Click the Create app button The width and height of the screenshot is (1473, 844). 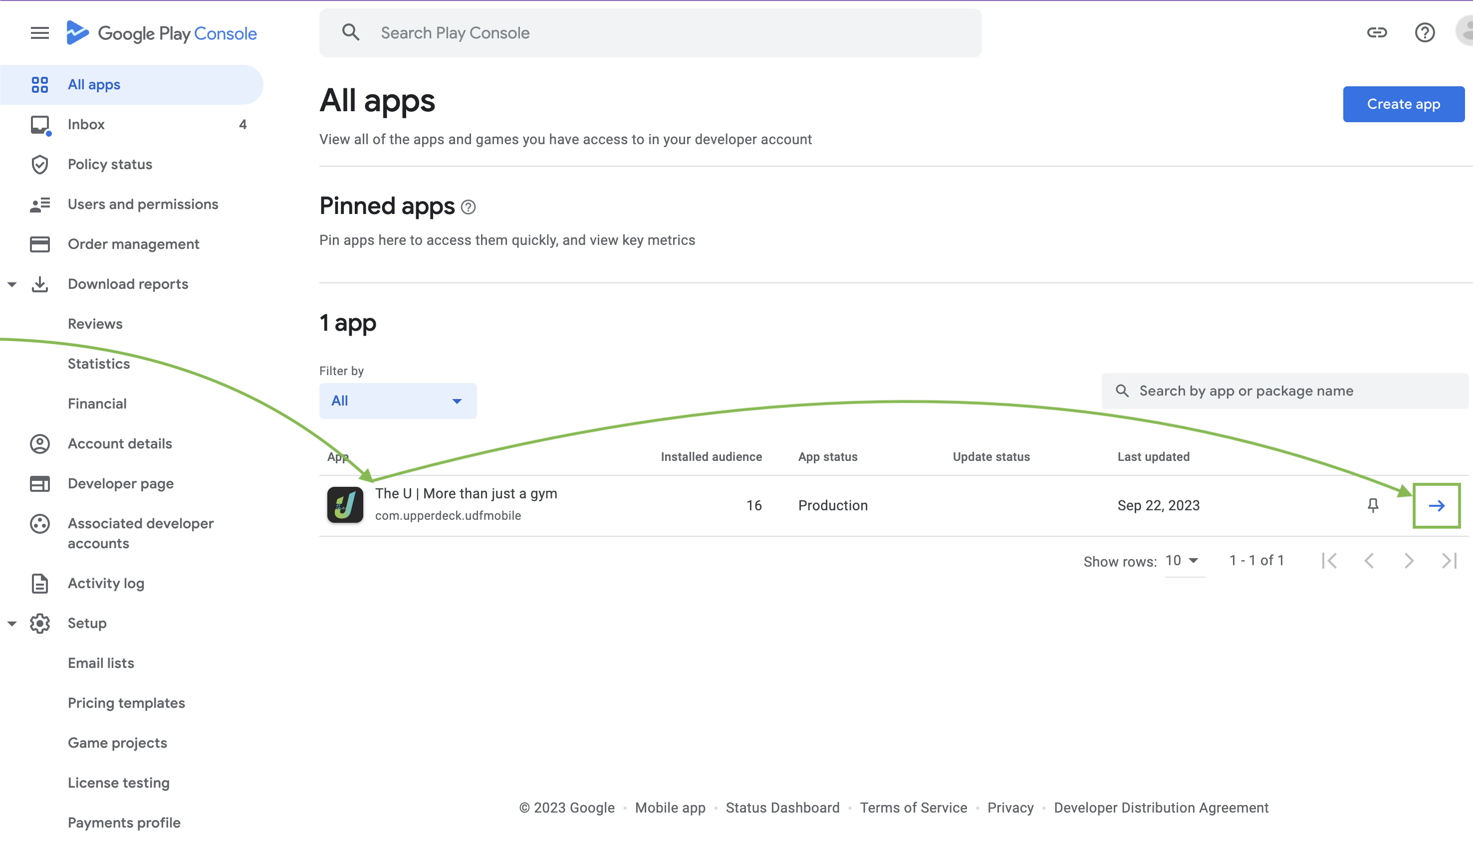click(x=1404, y=104)
